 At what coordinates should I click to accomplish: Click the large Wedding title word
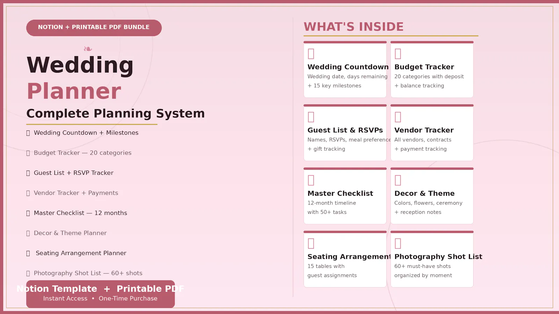pos(80,65)
